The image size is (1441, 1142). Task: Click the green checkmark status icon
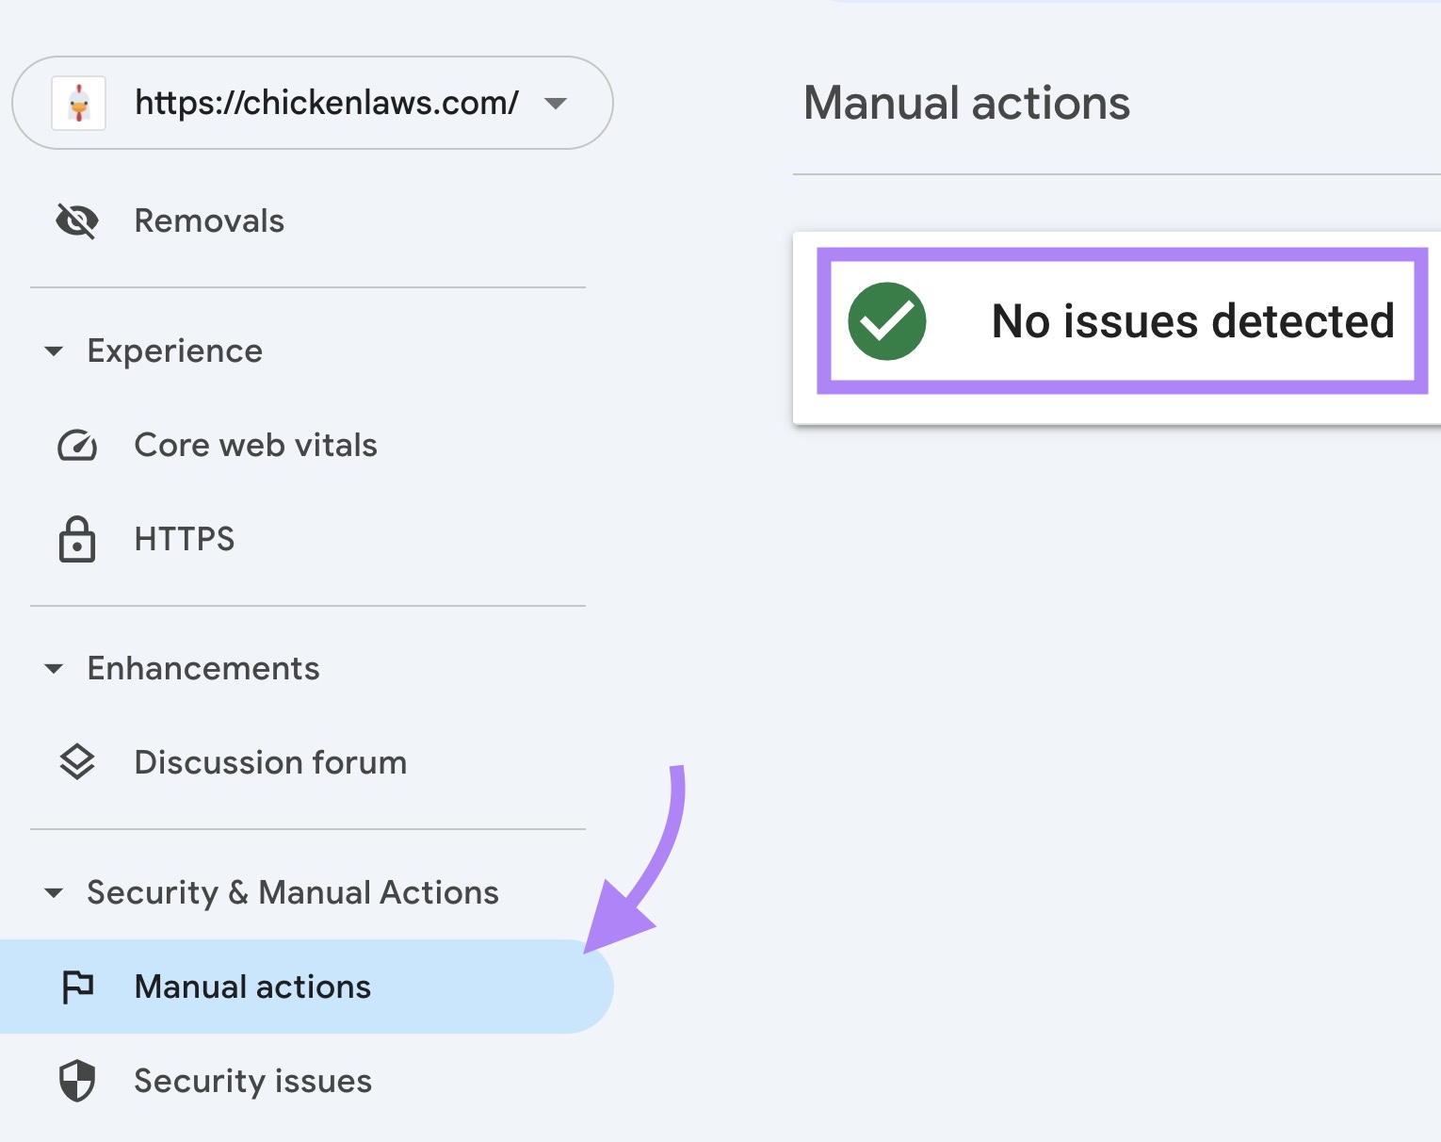[x=886, y=321]
